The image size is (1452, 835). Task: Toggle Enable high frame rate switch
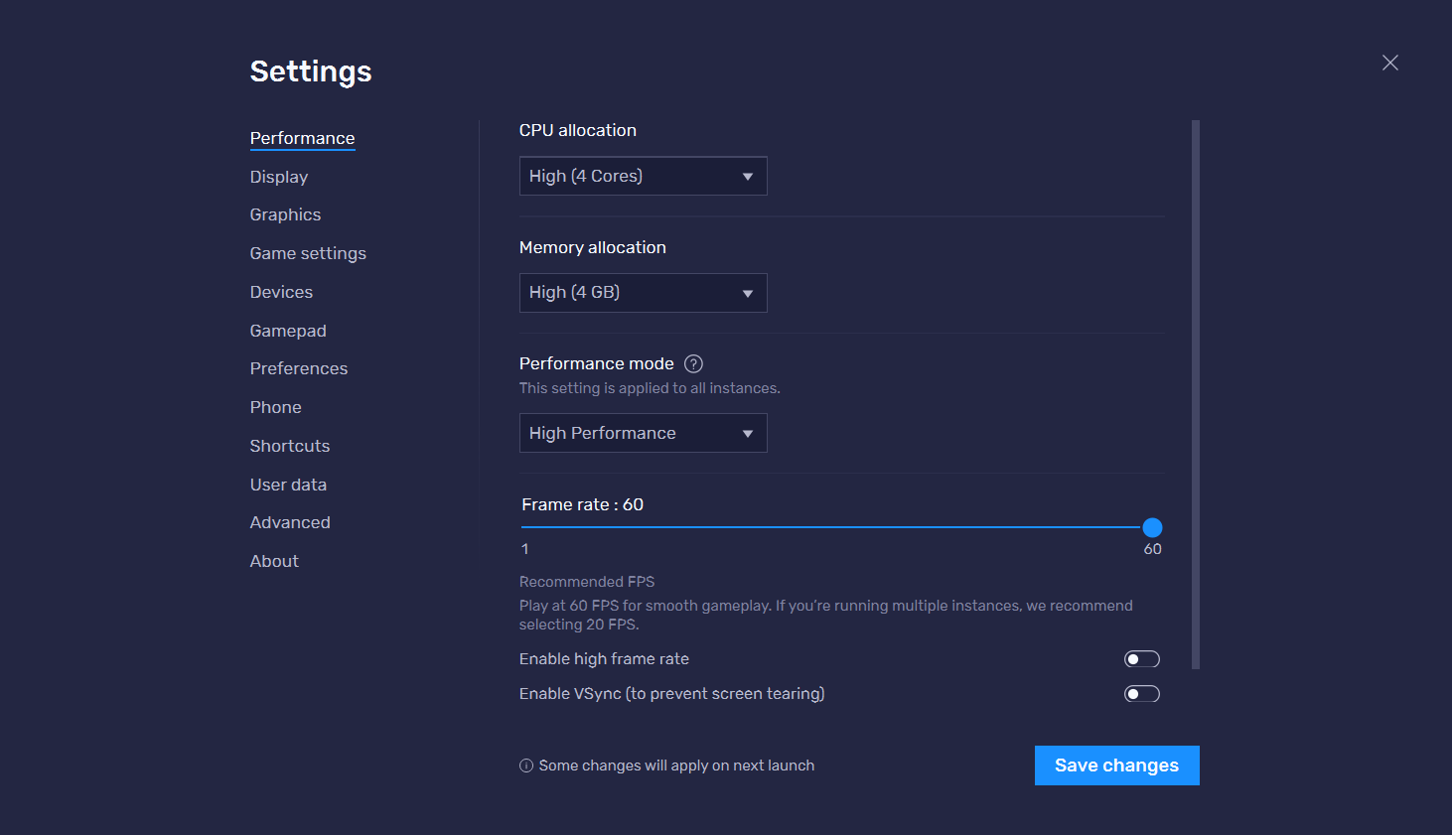click(1142, 659)
